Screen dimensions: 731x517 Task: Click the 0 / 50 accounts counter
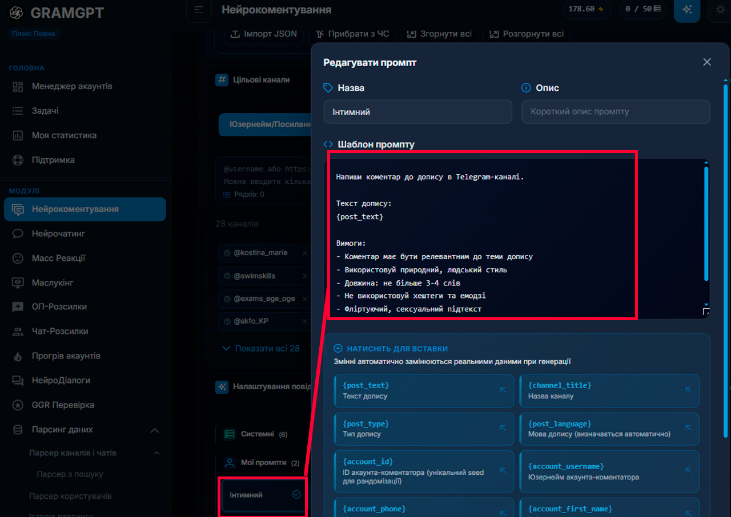point(643,9)
